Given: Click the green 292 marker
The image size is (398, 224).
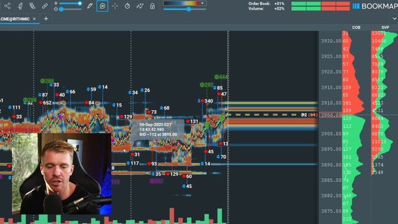Looking at the screenshot, I should (206, 85).
